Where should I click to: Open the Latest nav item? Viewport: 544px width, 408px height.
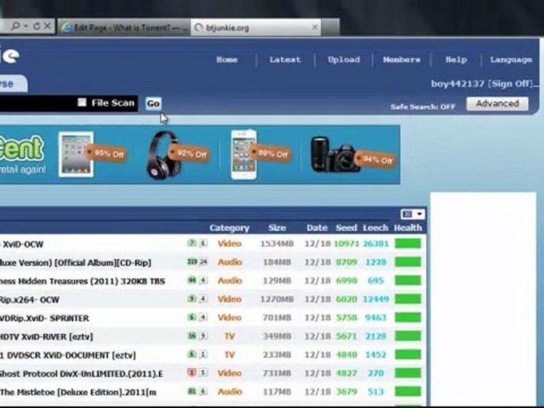tap(285, 59)
